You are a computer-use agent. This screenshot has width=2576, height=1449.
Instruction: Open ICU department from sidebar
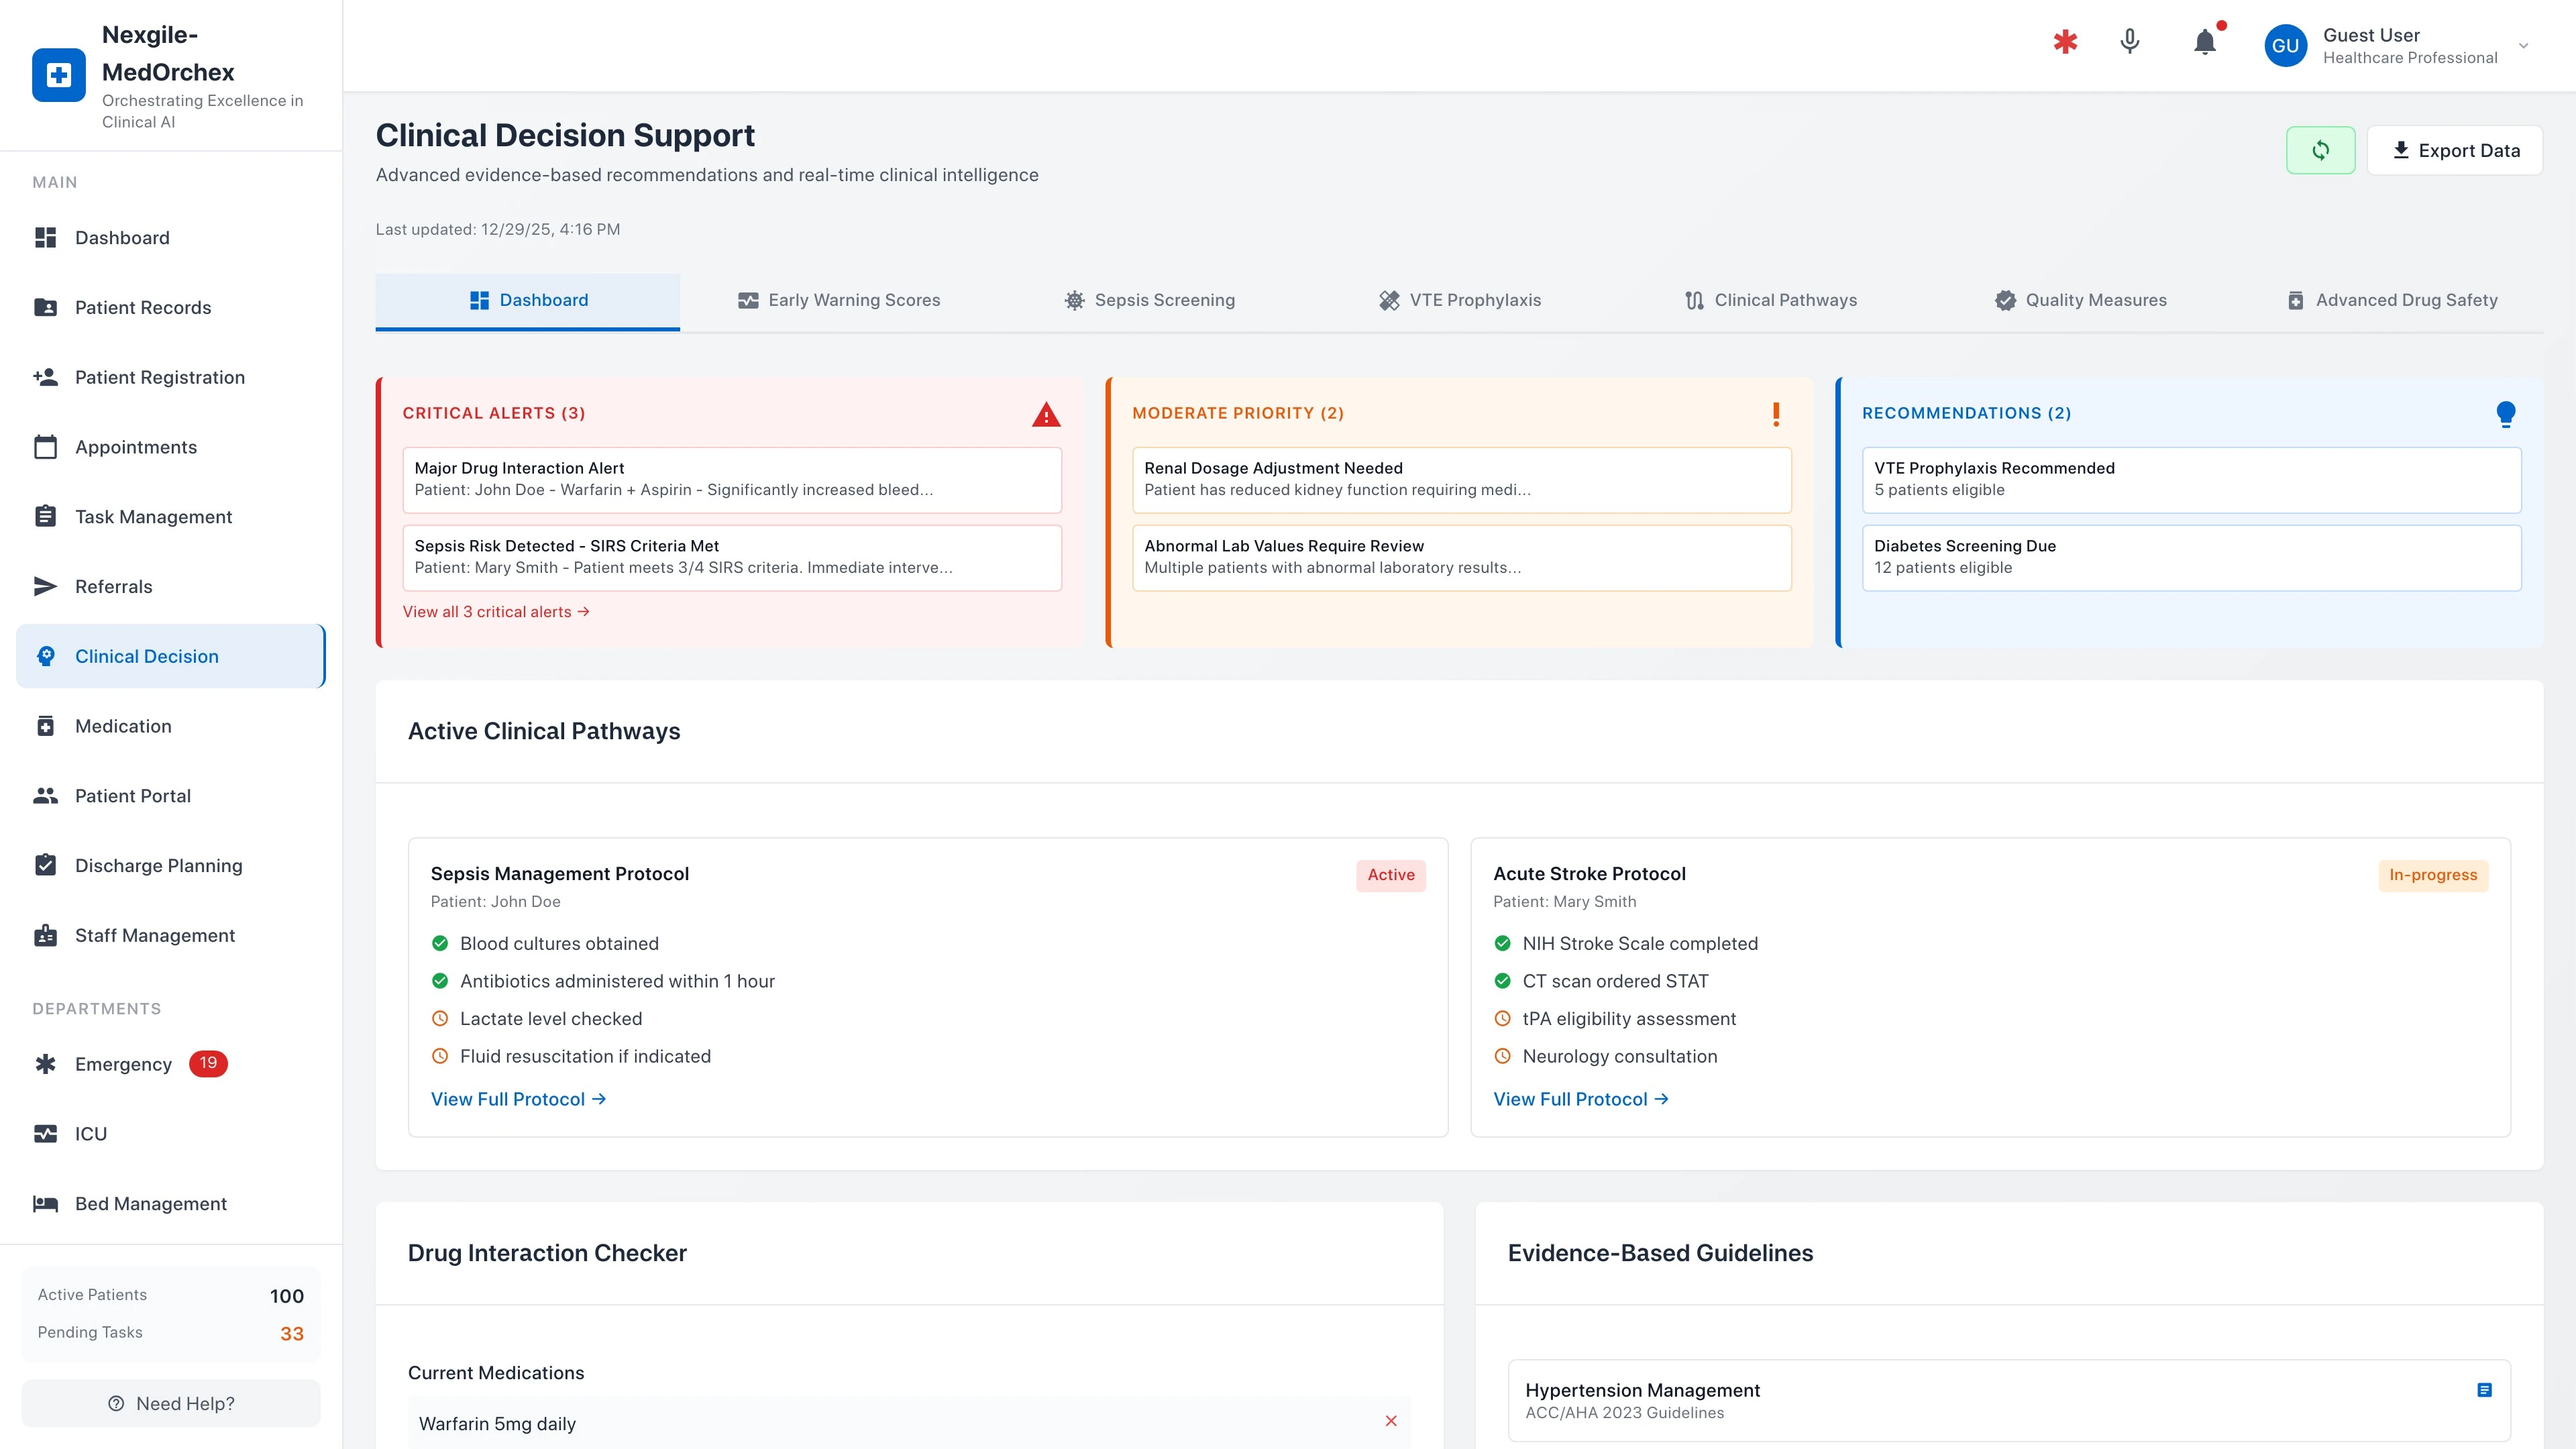point(91,1133)
